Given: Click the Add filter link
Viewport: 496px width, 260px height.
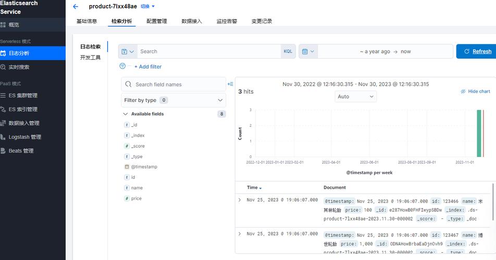Looking at the screenshot, I should coord(148,67).
